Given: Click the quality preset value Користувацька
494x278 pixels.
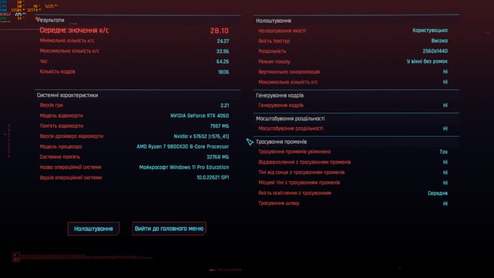Looking at the screenshot, I should (430, 30).
